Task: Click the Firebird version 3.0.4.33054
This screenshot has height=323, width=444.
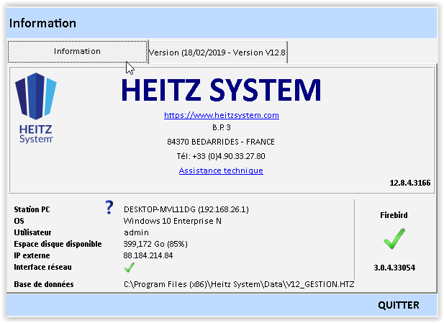Action: pos(394,268)
